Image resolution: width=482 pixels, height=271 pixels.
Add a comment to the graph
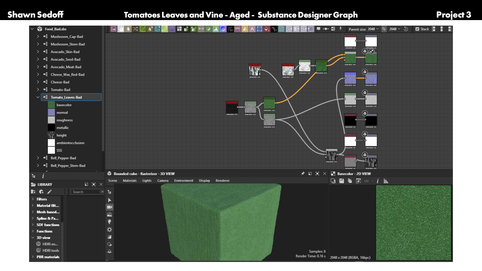(x=318, y=29)
